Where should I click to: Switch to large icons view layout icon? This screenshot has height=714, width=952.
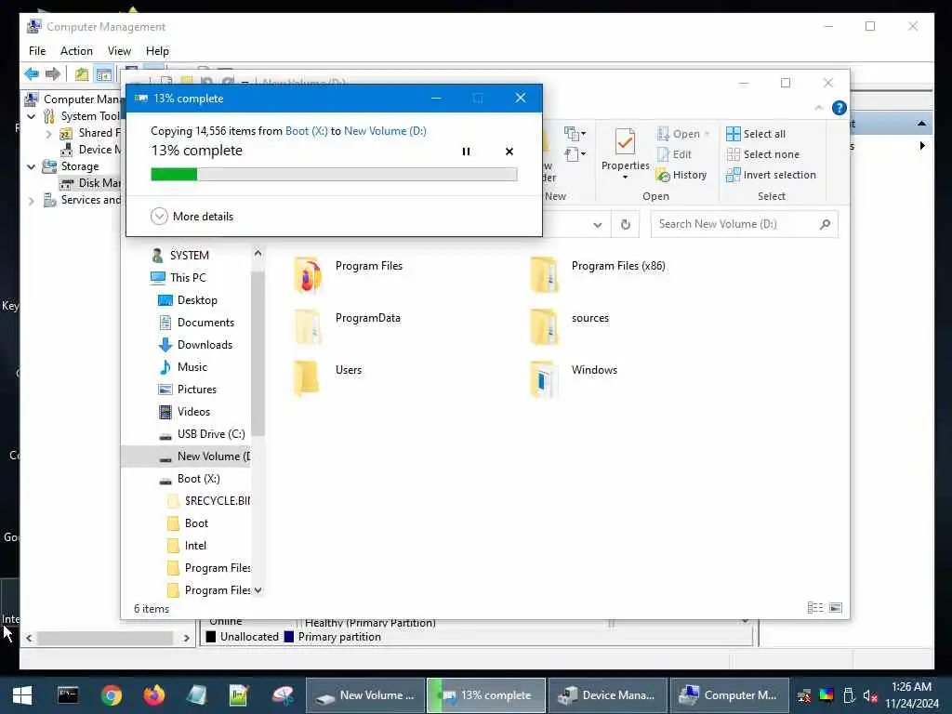pos(836,608)
